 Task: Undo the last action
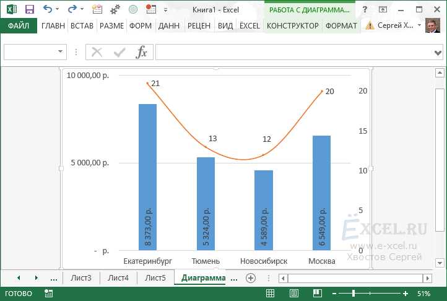47,9
